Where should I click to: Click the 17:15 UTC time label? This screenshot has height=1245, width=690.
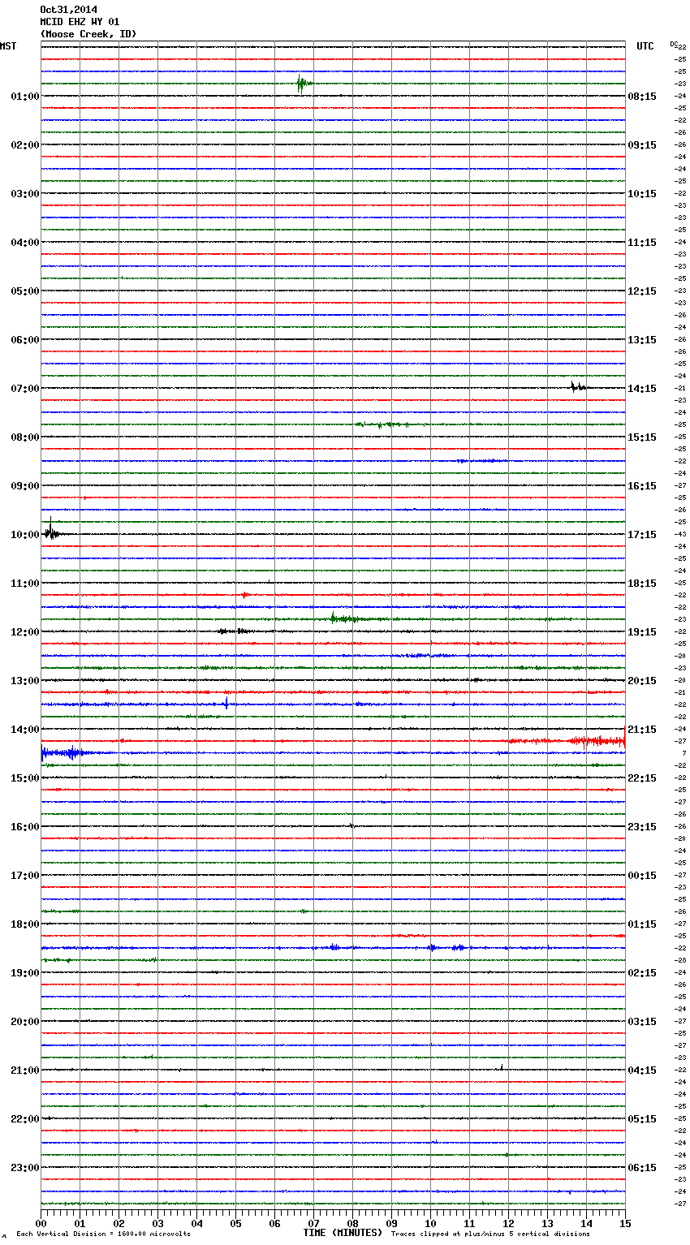[x=642, y=535]
